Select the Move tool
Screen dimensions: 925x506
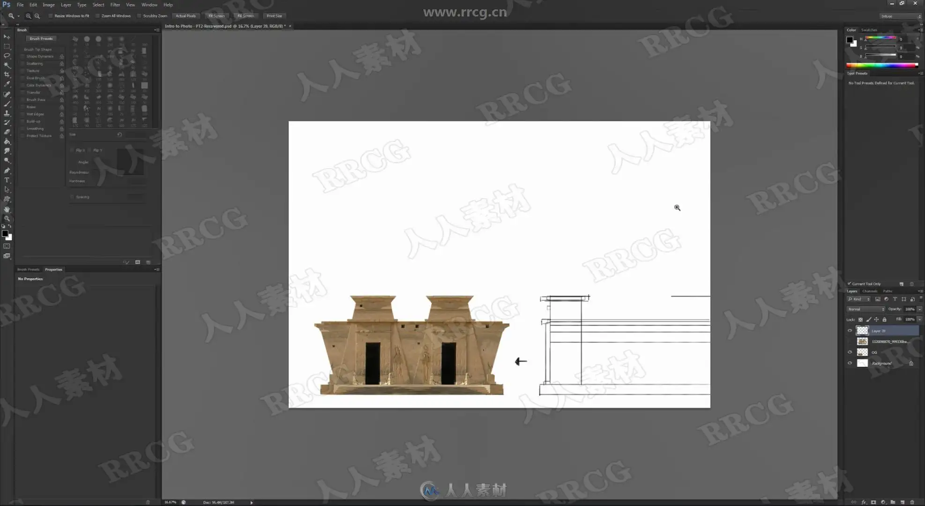tap(7, 37)
